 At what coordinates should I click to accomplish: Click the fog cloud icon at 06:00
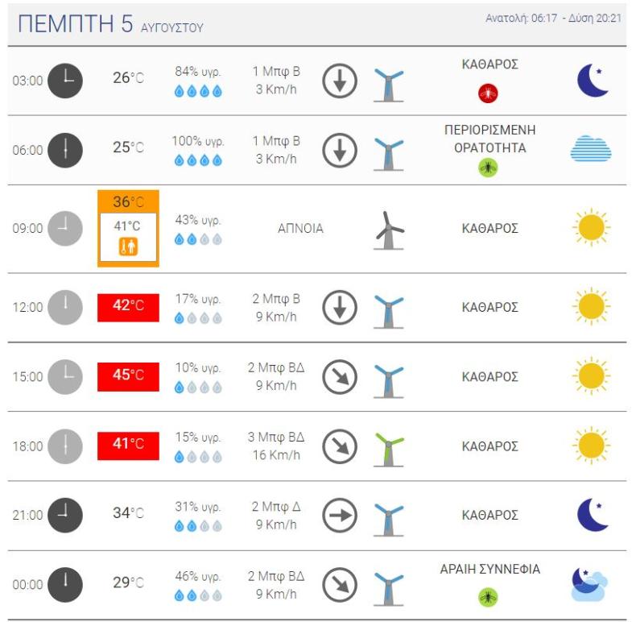[591, 148]
